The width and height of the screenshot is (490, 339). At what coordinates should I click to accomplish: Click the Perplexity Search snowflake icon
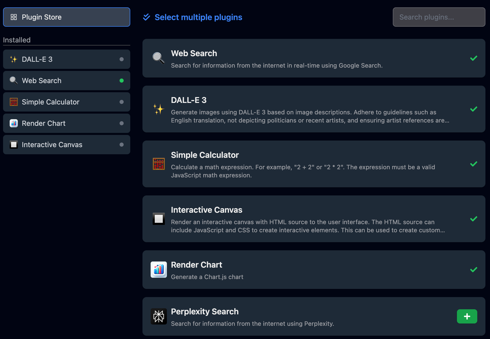pos(158,316)
